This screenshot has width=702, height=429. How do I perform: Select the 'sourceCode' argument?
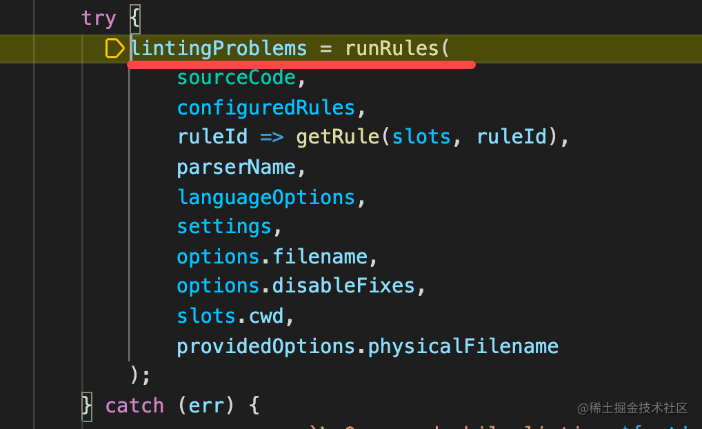click(x=237, y=78)
